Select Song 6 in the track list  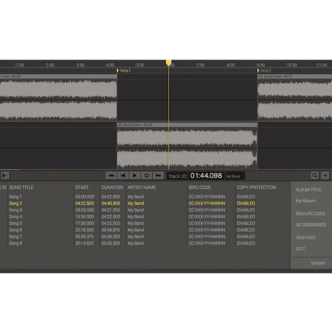[16, 230]
